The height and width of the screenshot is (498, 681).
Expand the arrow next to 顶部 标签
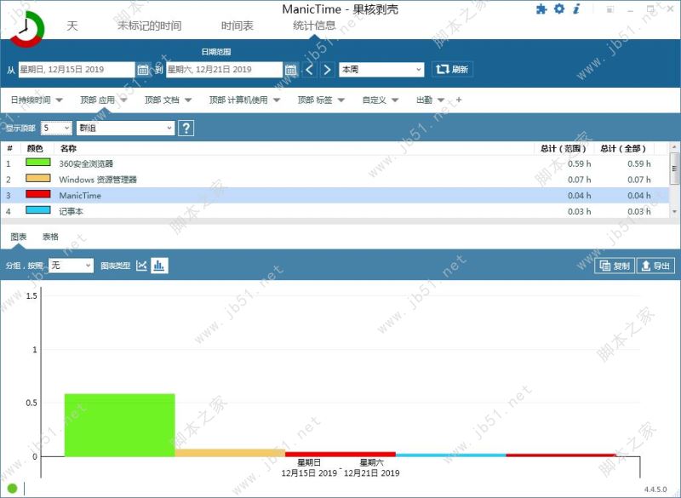341,100
